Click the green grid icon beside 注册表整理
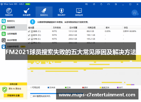141x102 pixels. [4, 34]
